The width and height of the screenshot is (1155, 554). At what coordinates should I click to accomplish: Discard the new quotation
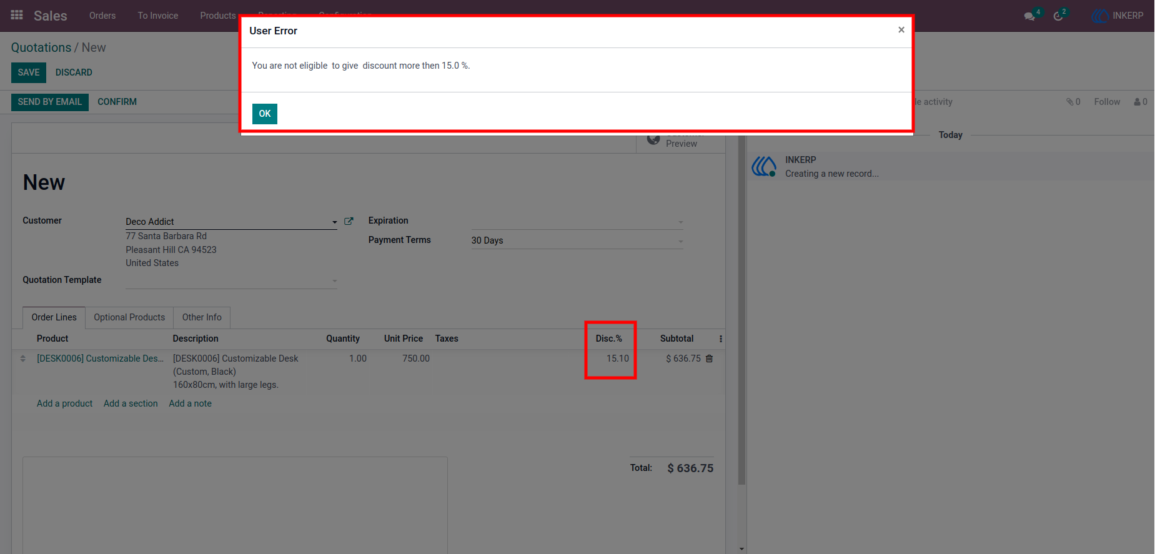(x=74, y=72)
